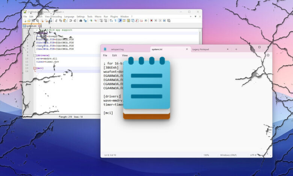Open the Plugins menu in Notepad++

pos(114,16)
